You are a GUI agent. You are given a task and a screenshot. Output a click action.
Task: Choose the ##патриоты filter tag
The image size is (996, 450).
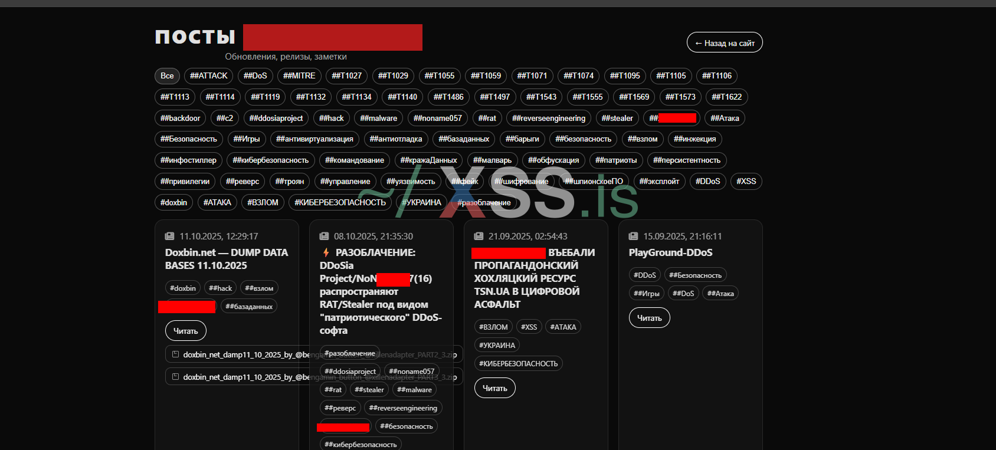pyautogui.click(x=616, y=160)
